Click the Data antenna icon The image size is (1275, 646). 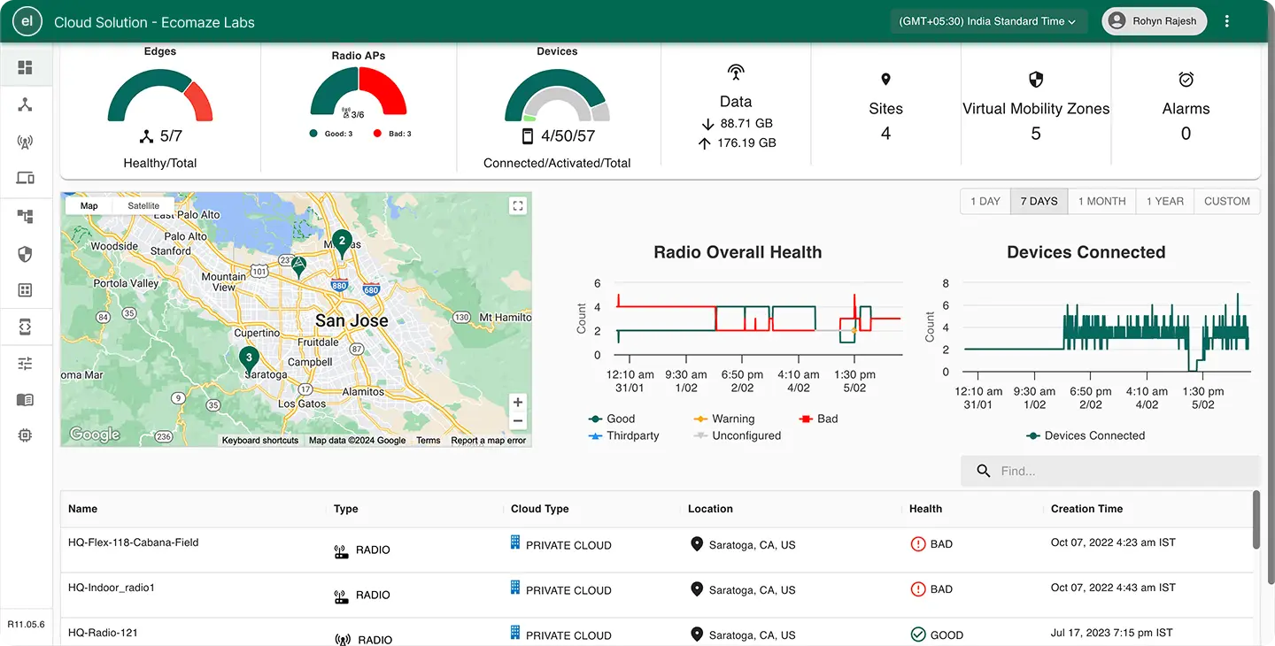(x=736, y=73)
